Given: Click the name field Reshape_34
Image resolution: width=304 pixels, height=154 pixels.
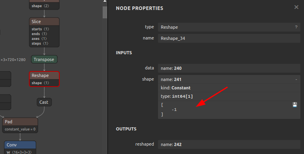Looking at the screenshot, I should point(229,38).
